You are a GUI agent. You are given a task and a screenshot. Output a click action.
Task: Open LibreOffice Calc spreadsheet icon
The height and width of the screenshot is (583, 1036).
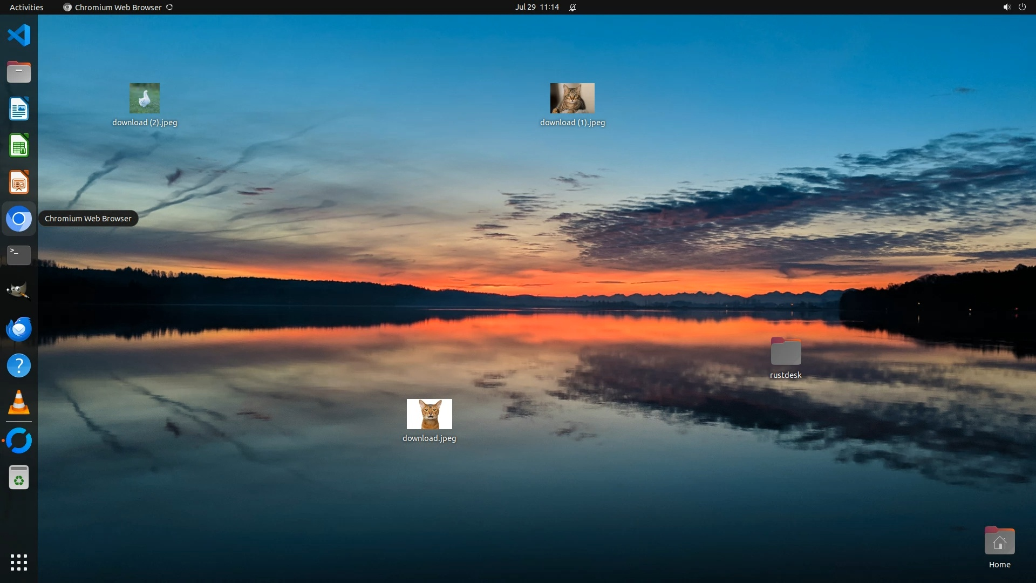(x=19, y=146)
